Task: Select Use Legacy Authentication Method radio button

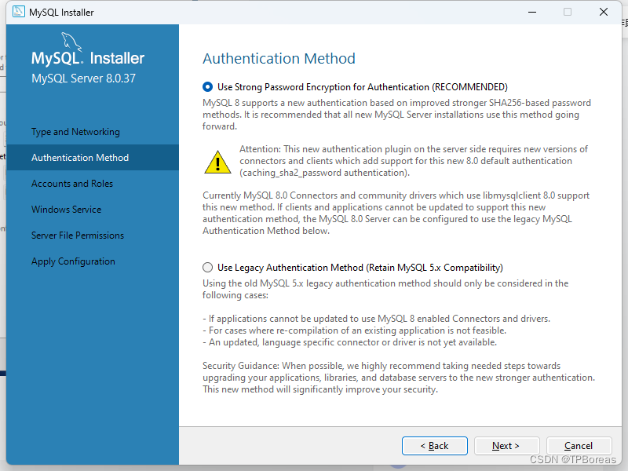Action: pos(207,267)
